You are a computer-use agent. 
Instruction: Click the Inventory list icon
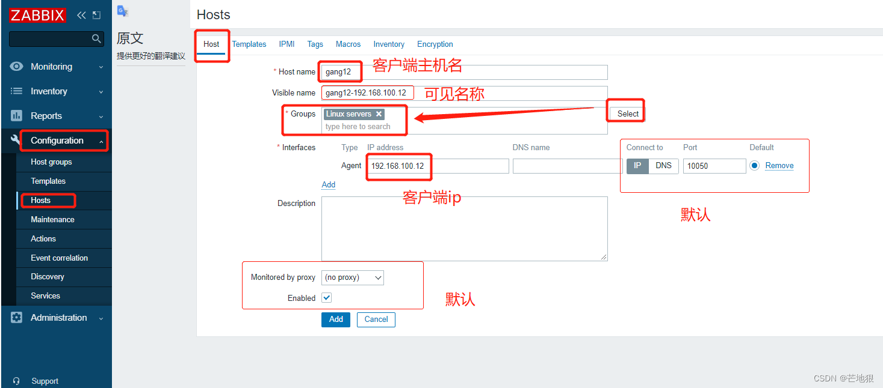click(17, 91)
